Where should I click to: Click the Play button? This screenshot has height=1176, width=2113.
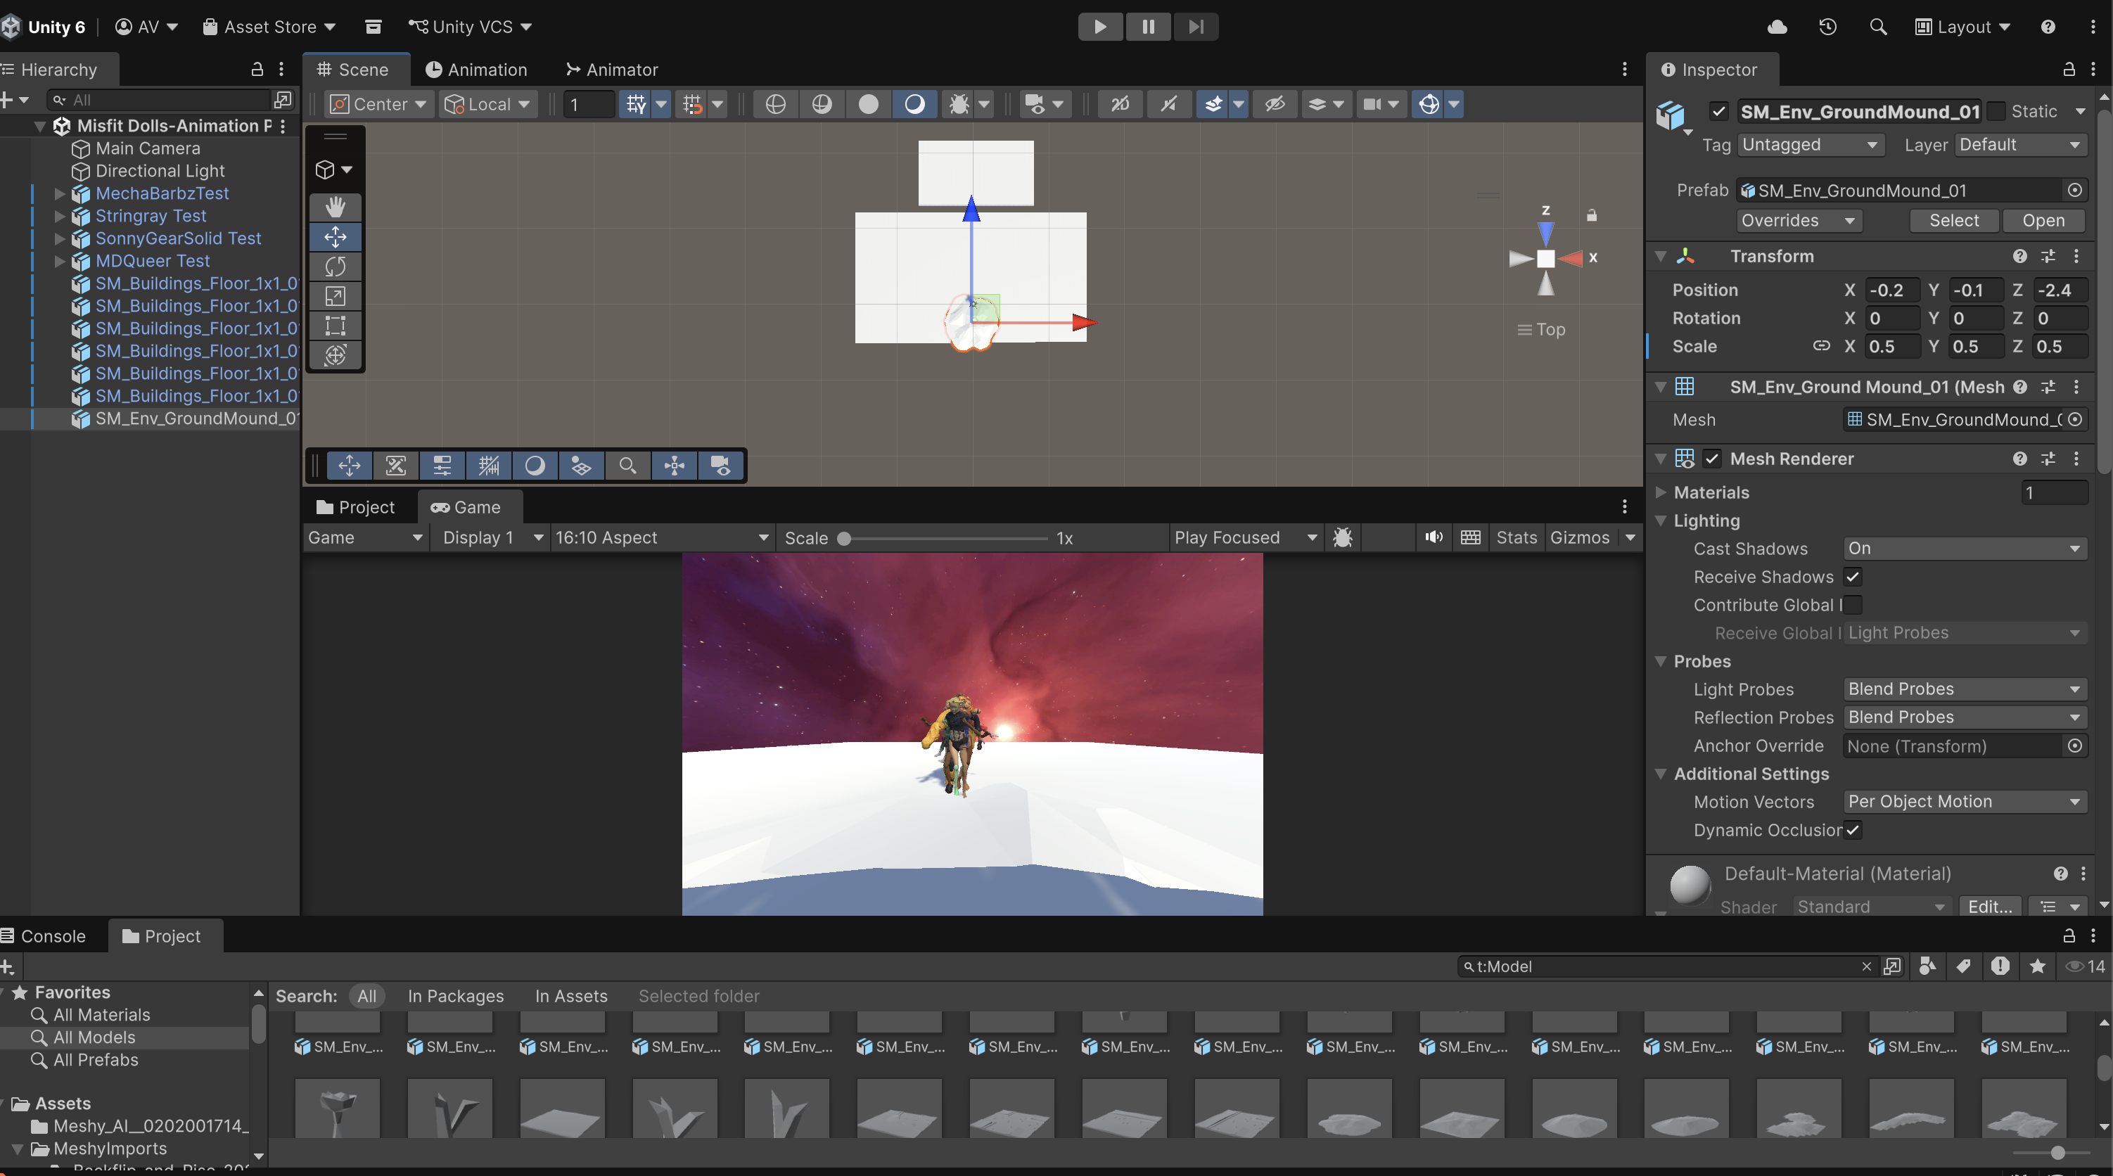(x=1100, y=26)
